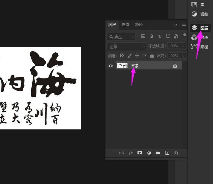Open the 图层 panel from side dock
Screen dimensions: 213x184
(200, 28)
